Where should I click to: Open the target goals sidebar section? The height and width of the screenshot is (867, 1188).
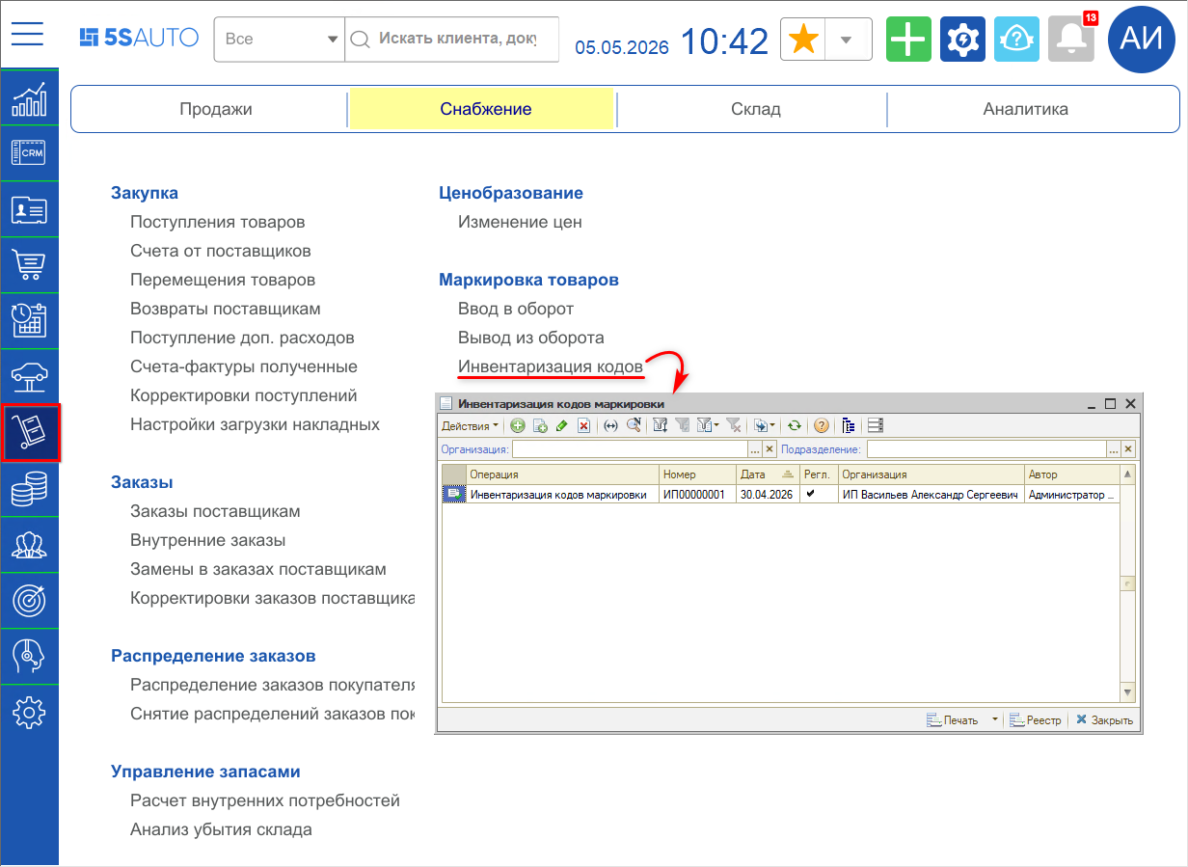(29, 601)
